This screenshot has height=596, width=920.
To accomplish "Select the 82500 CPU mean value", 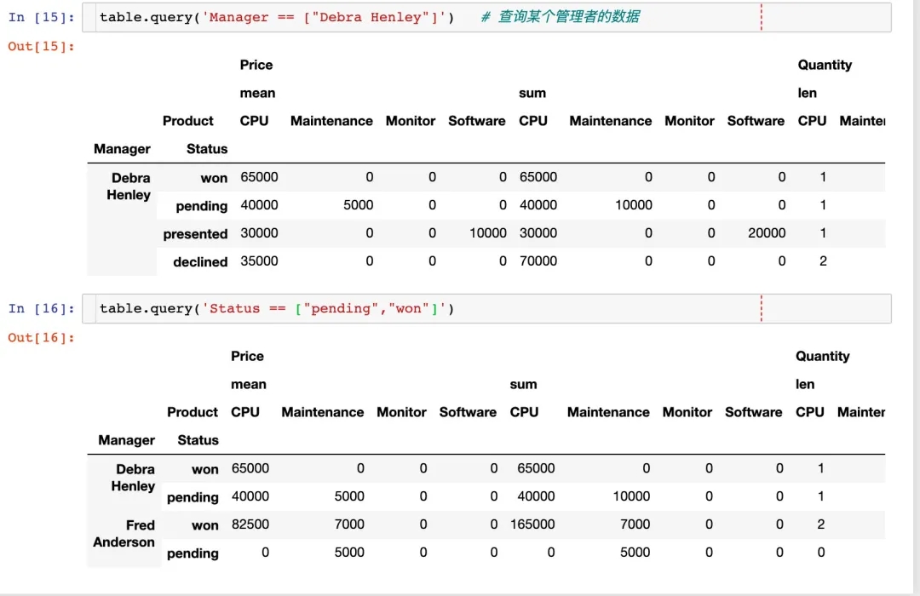I will tap(250, 524).
